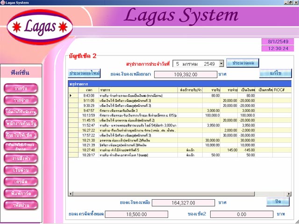Screen dimensions: 299x224
Task: Click ส่งเข้า cell in the 18:28:17 row
Action: tap(190, 155)
